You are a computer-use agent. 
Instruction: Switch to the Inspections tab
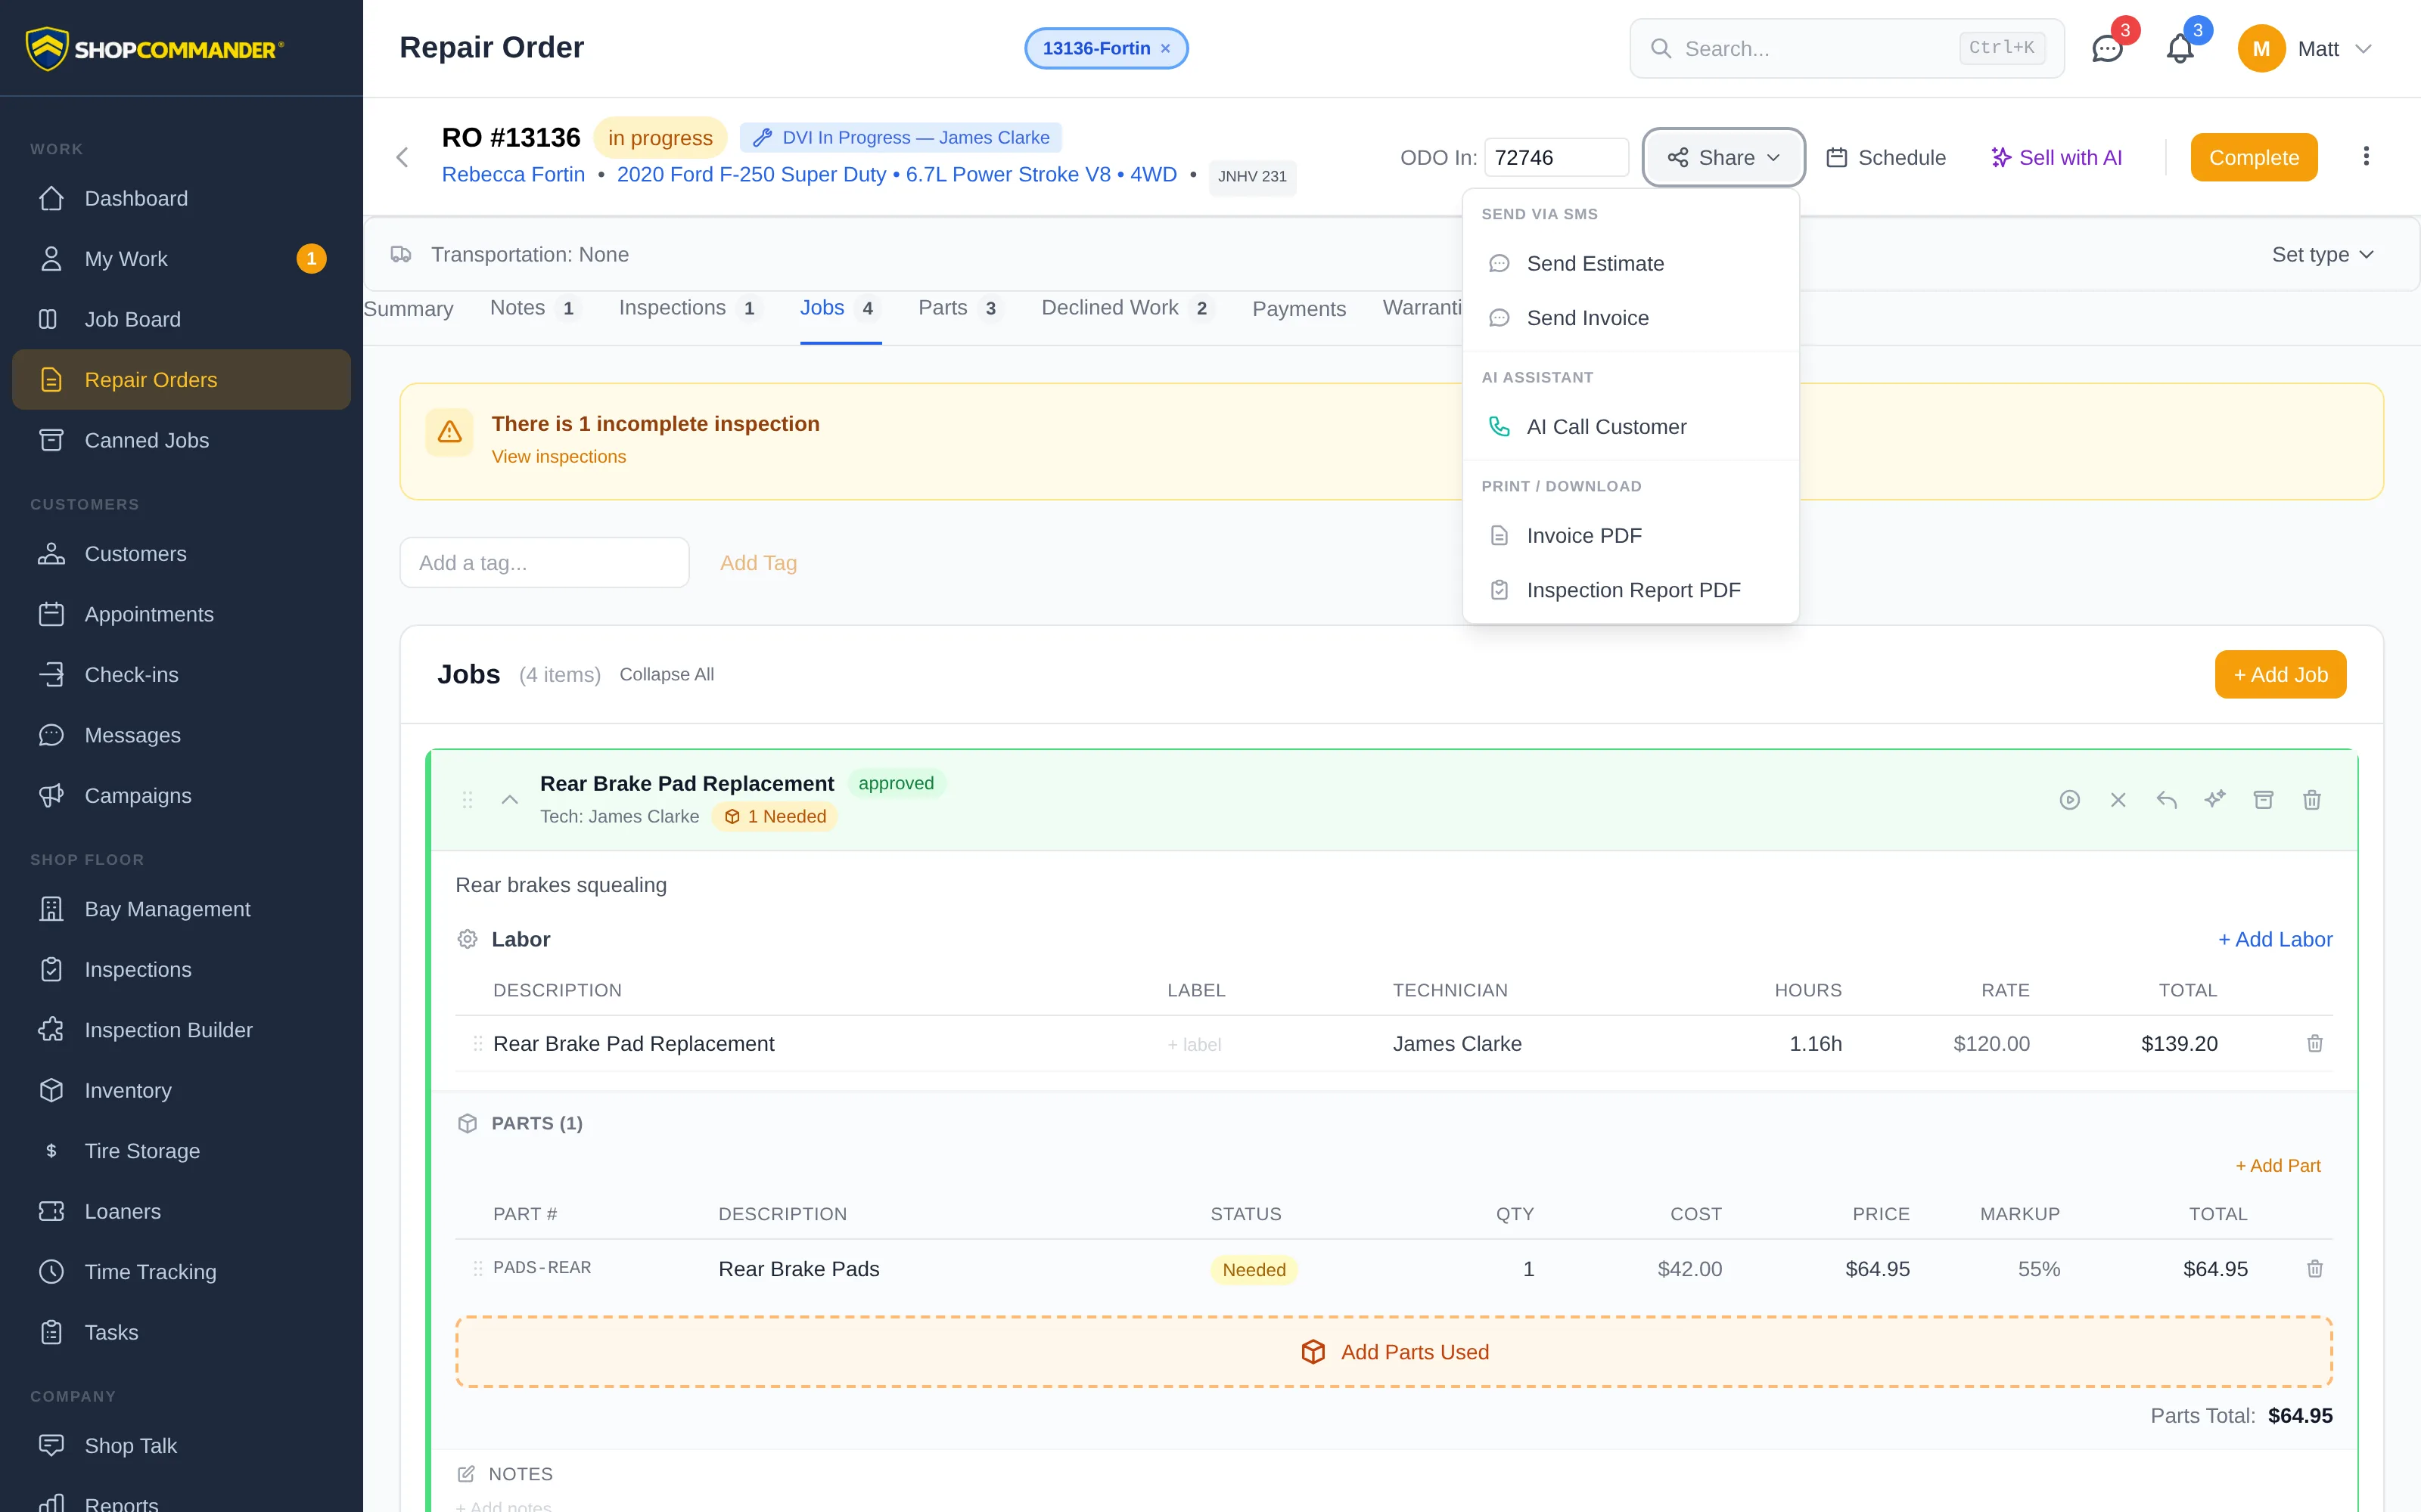point(690,308)
